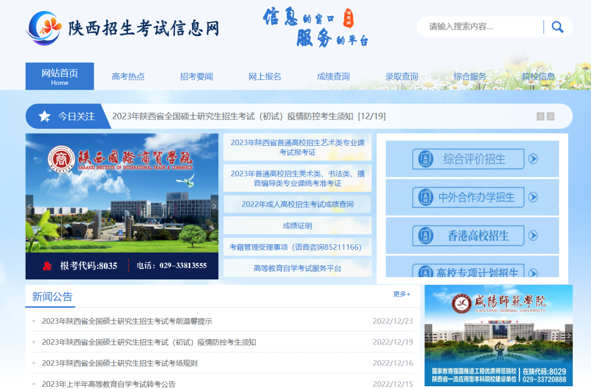This screenshot has width=591, height=389.
Task: Click the star icon beside 今日关注
Action: click(44, 116)
